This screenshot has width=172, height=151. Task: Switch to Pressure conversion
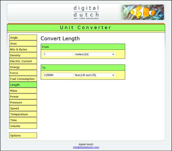click(x=23, y=102)
